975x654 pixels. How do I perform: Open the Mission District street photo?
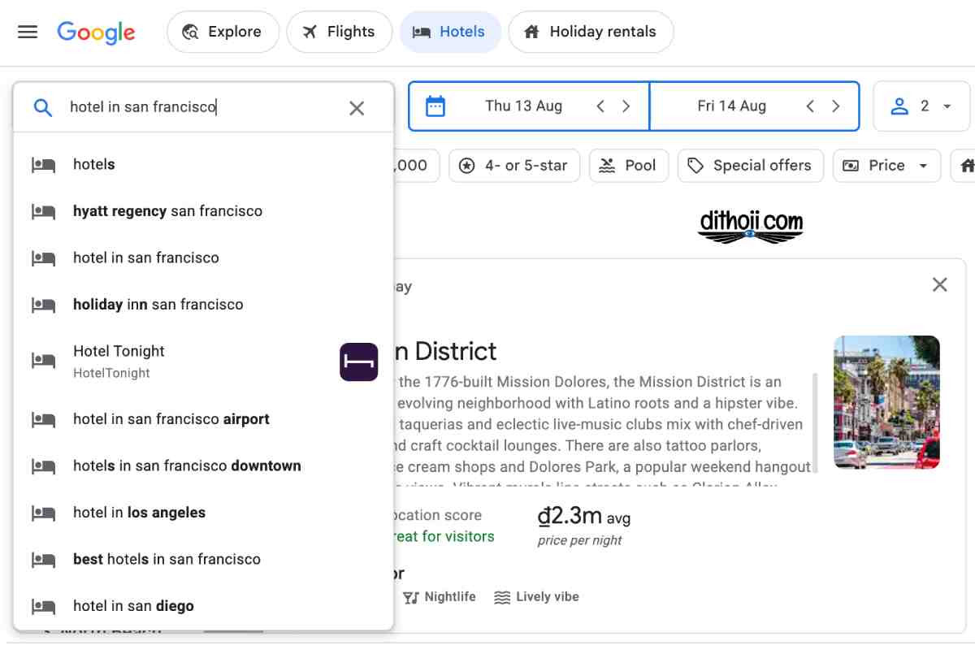tap(886, 402)
